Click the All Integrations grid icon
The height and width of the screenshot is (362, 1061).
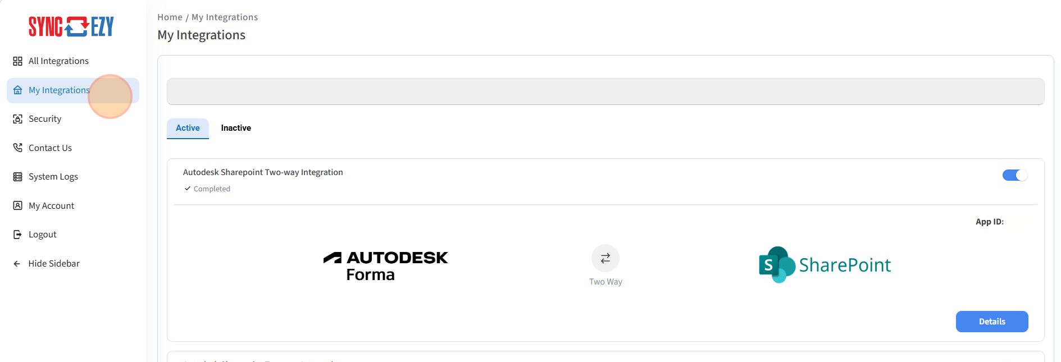click(18, 61)
